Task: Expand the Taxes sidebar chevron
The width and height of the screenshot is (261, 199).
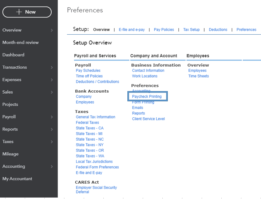Action: point(52,142)
